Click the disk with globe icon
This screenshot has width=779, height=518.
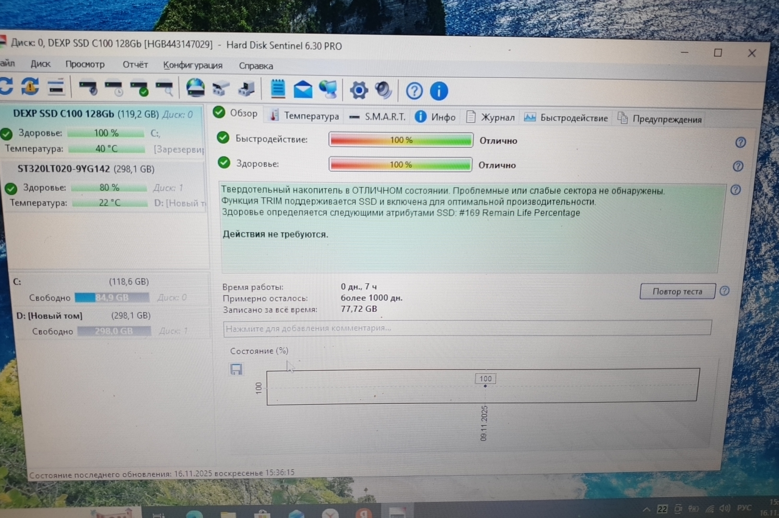tap(195, 88)
